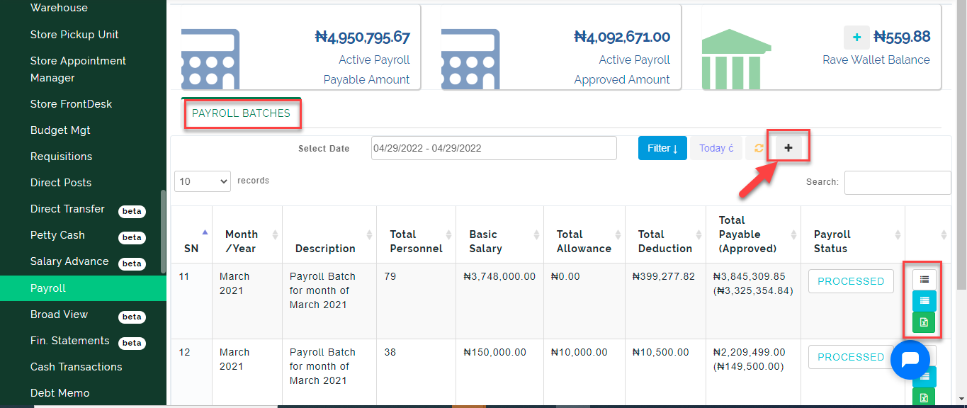Sort table by SN column

[191, 234]
